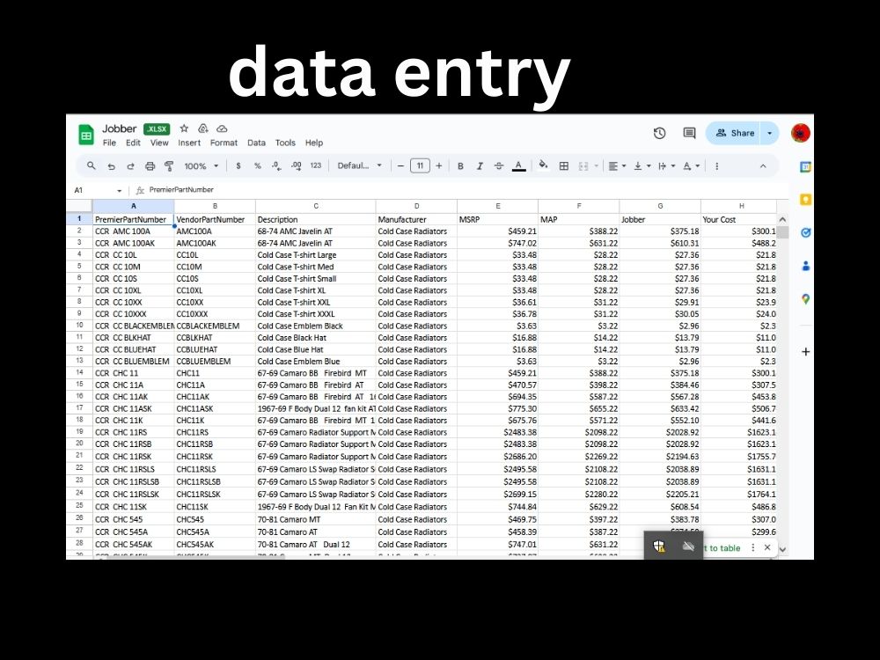
Task: Toggle strikethrough formatting
Action: 499,166
